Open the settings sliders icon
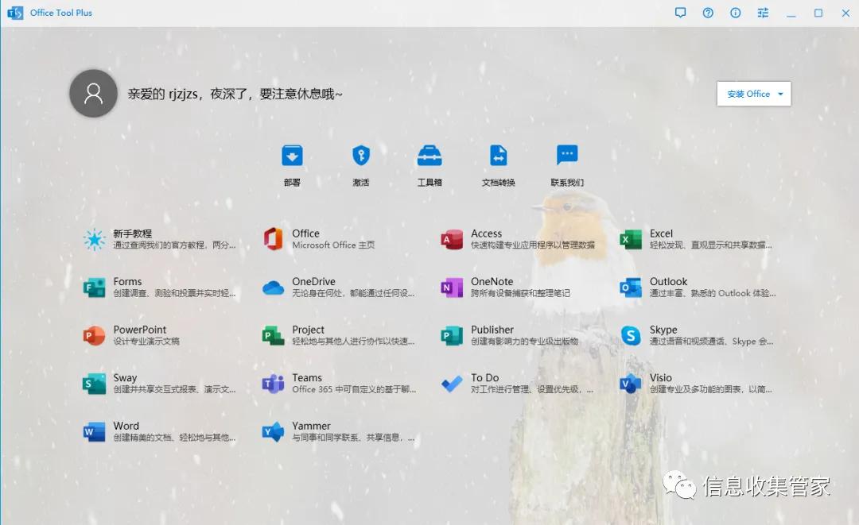This screenshot has height=525, width=859. (x=763, y=13)
